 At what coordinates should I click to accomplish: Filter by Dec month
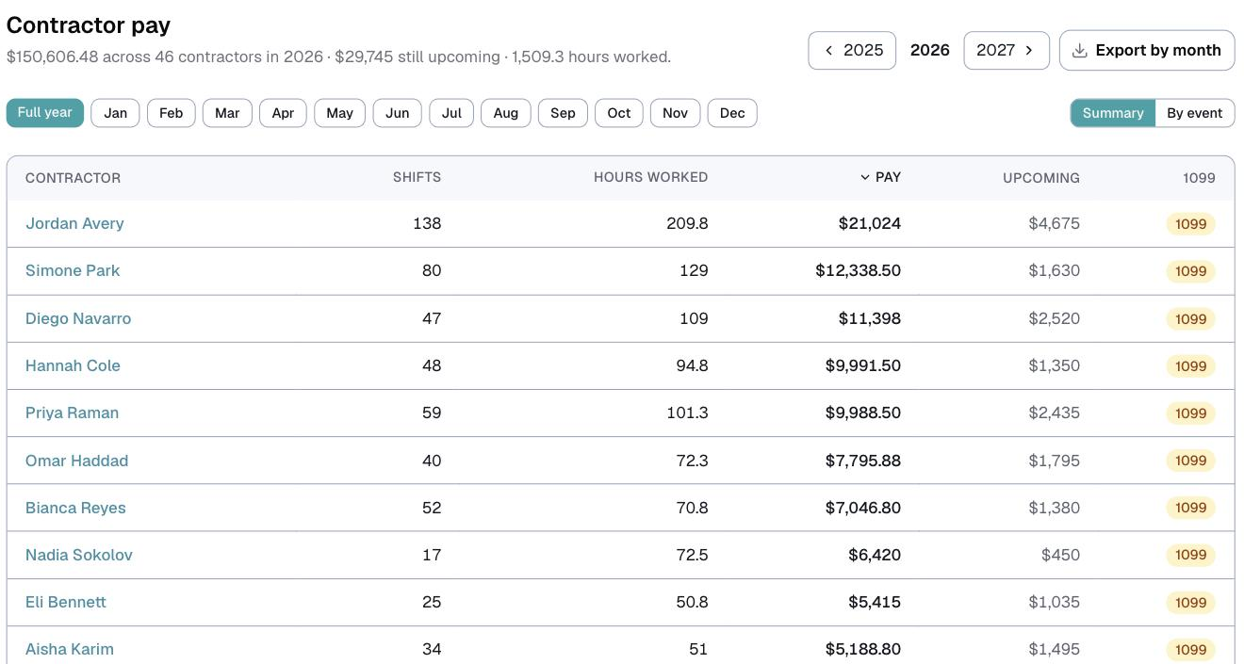(x=732, y=113)
